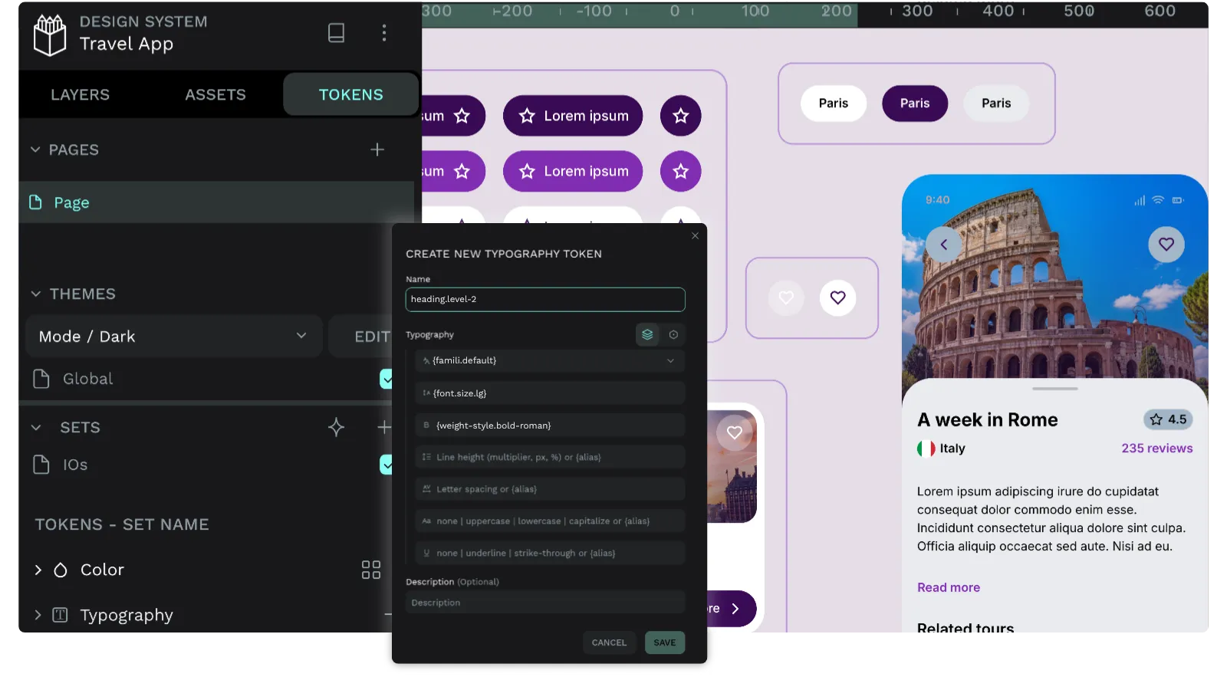The width and height of the screenshot is (1227, 690).
Task: Click the font size {font.size.lg} field
Action: 550,393
